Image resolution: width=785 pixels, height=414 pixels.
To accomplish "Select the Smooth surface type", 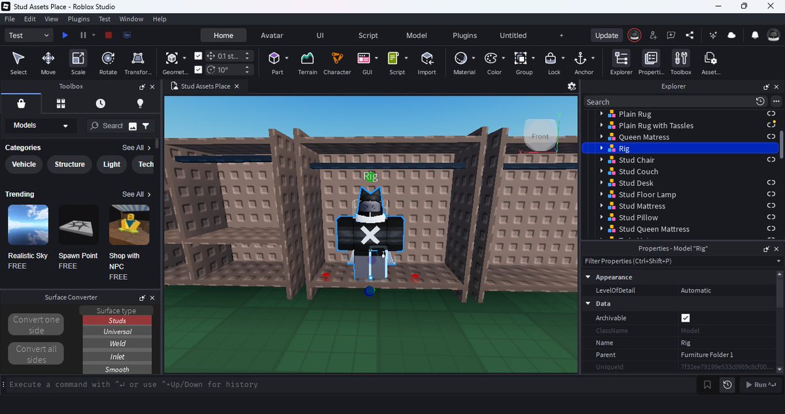I will coord(117,370).
